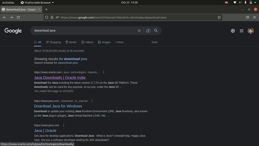Open the Wi-Fi network indicator

(x=235, y=2)
